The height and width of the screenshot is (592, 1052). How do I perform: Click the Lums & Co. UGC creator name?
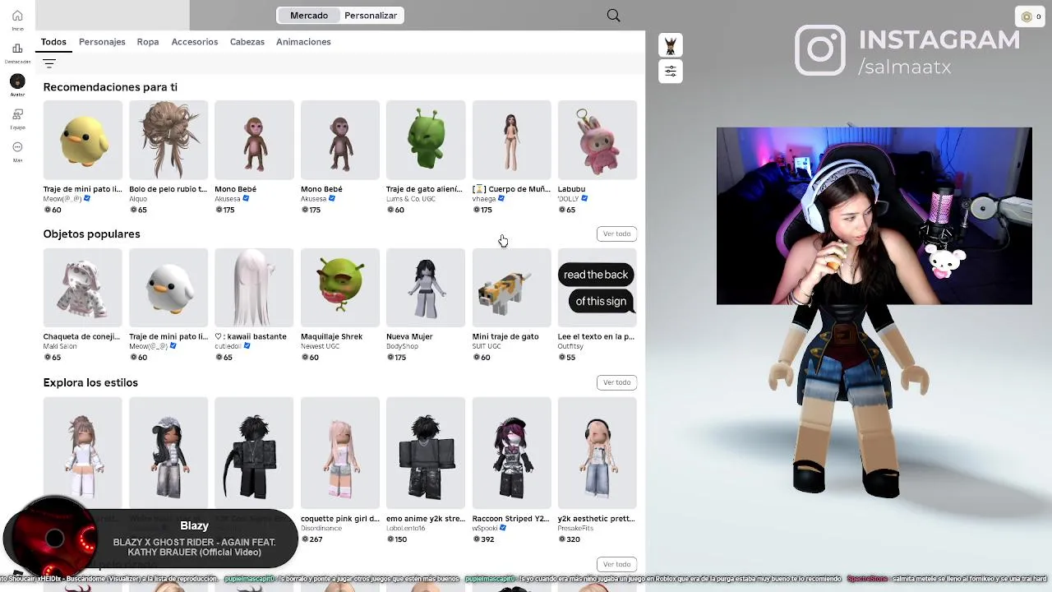411,199
